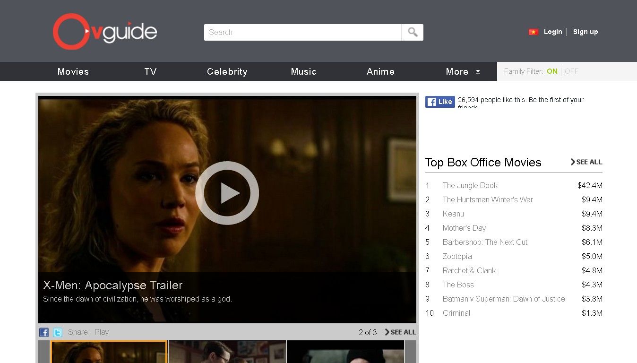Share the video on Facebook
The image size is (637, 363).
pos(44,332)
